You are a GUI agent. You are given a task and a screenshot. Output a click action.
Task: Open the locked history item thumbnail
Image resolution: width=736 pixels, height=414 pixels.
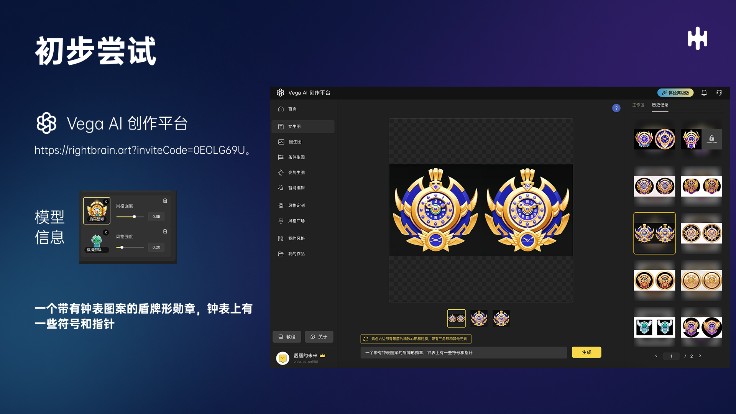coord(701,139)
